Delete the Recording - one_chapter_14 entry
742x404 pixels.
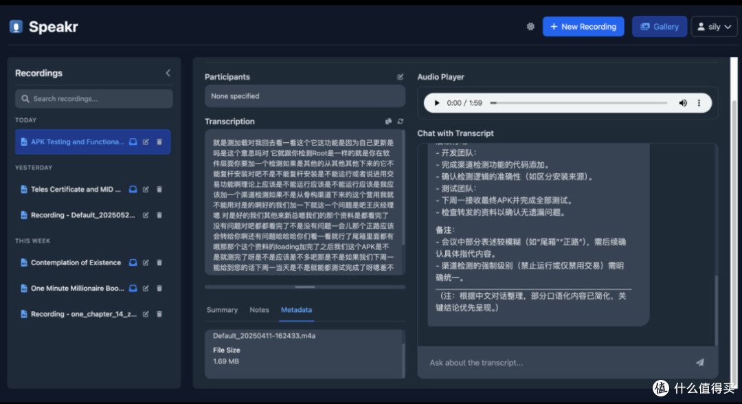[x=159, y=314]
